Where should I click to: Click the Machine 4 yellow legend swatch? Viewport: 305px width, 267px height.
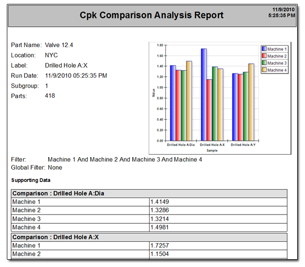point(264,70)
